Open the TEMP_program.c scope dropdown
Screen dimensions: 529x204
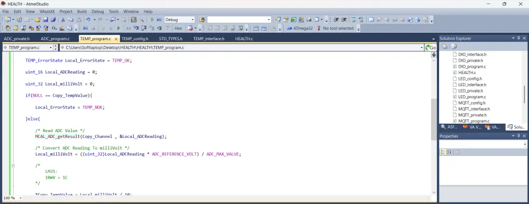51,48
